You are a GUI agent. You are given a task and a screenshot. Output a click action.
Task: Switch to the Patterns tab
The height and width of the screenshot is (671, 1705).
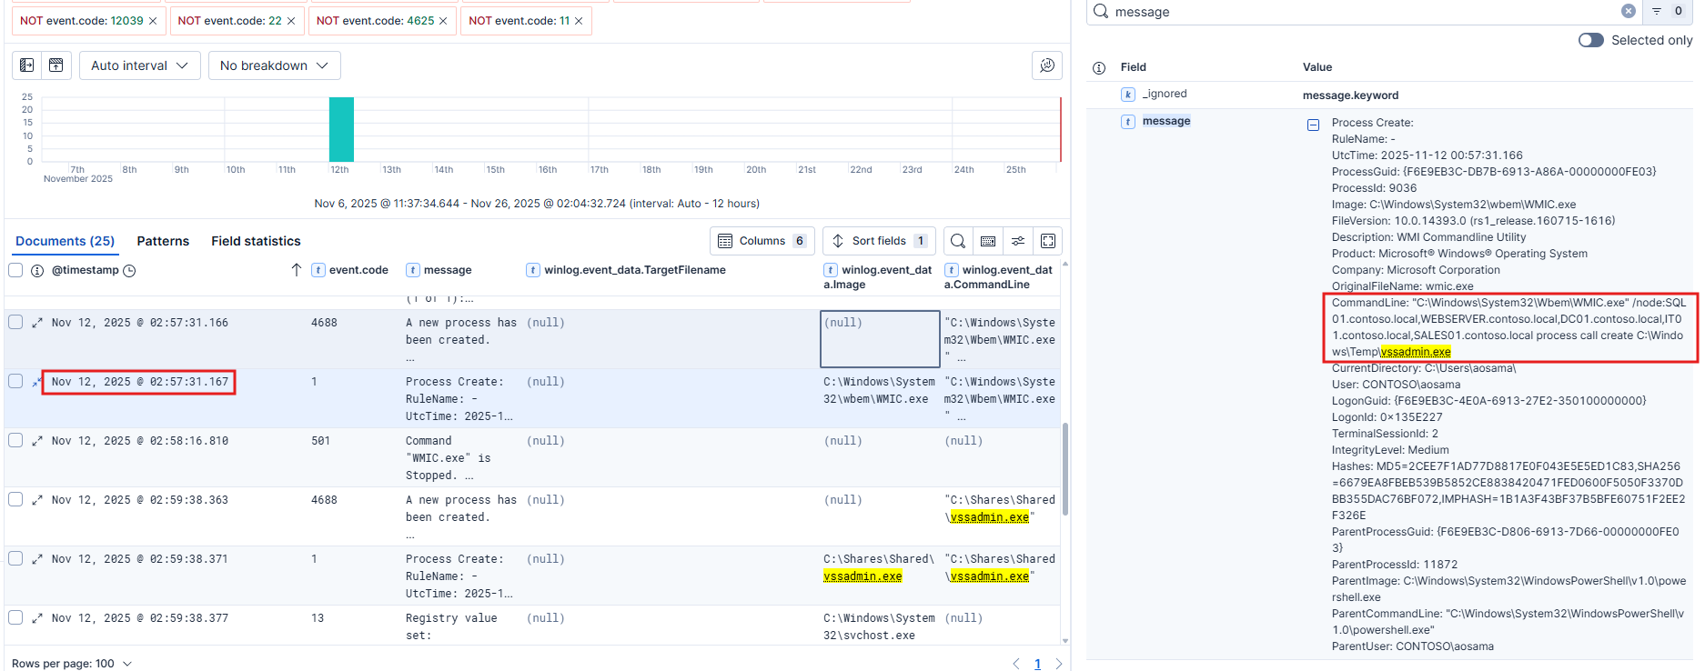click(x=163, y=241)
